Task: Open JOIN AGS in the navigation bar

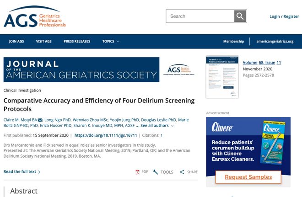Action: click(16, 41)
